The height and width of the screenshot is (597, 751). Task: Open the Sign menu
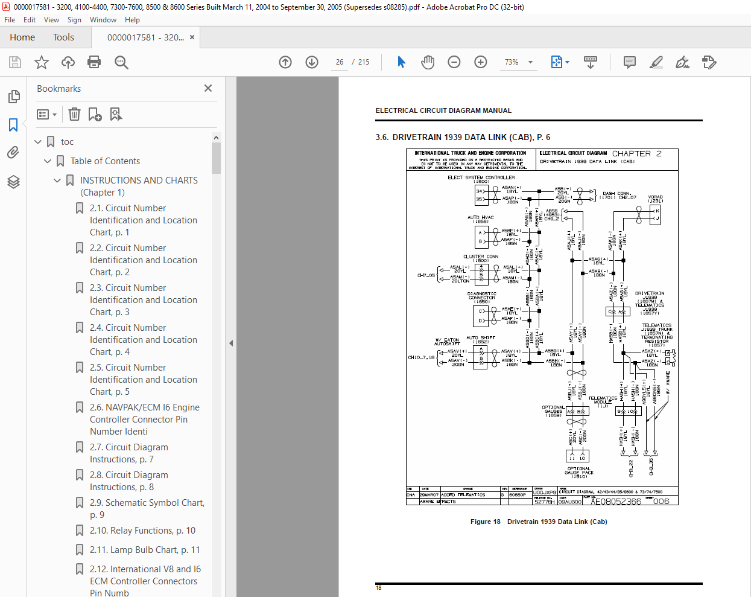pyautogui.click(x=74, y=20)
